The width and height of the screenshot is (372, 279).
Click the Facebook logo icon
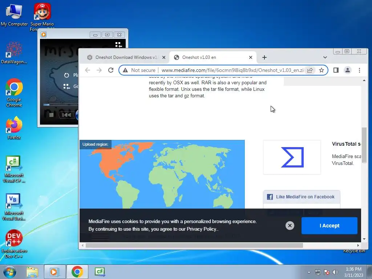click(270, 197)
